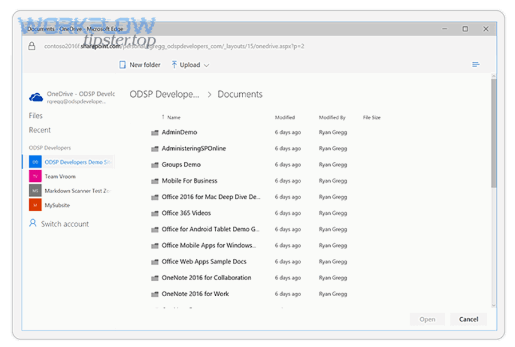Go to ODSP Develope... breadcrumb
The image size is (515, 347).
164,94
